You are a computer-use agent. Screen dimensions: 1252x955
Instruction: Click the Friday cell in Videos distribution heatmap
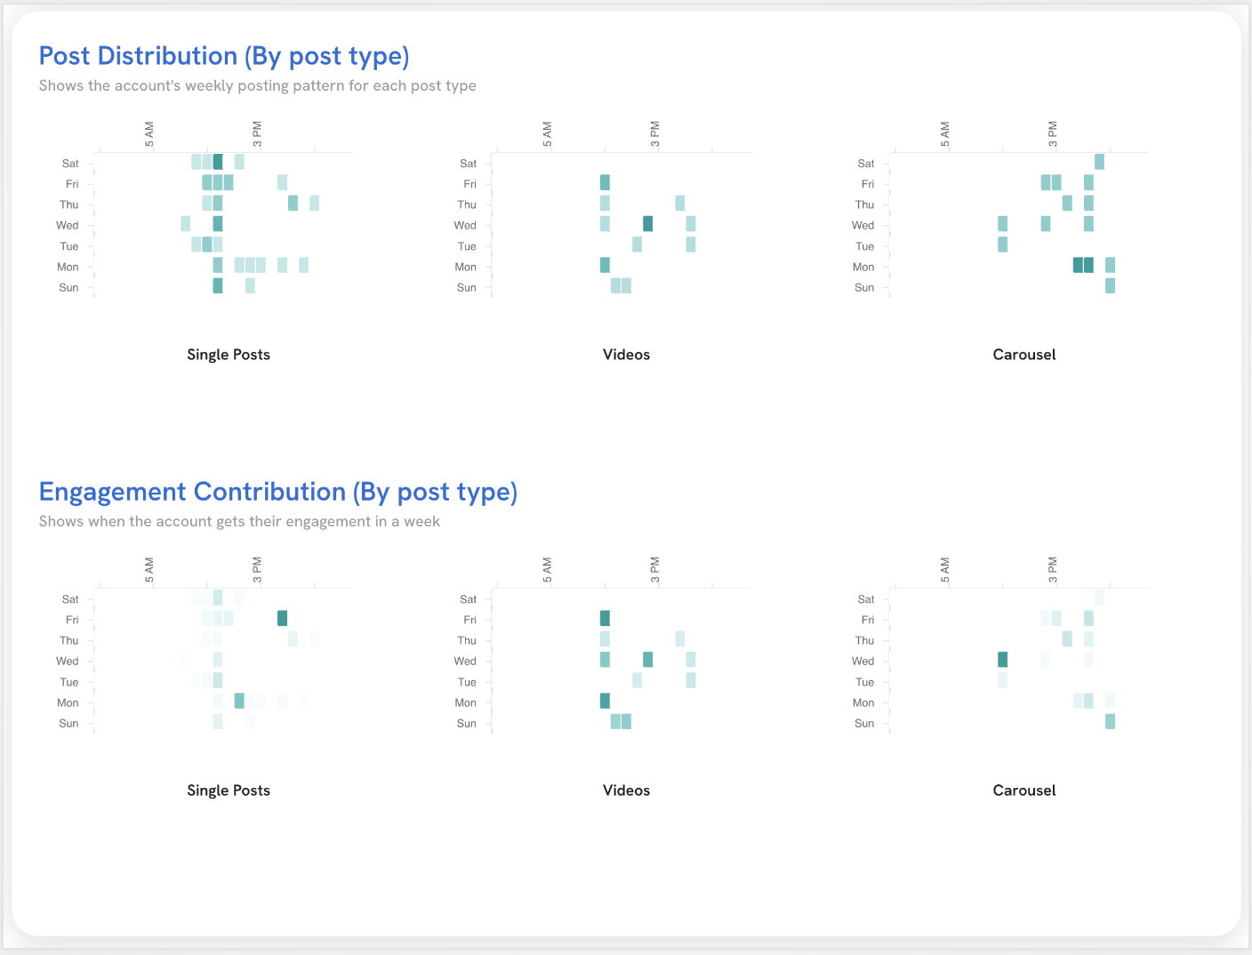pos(605,182)
